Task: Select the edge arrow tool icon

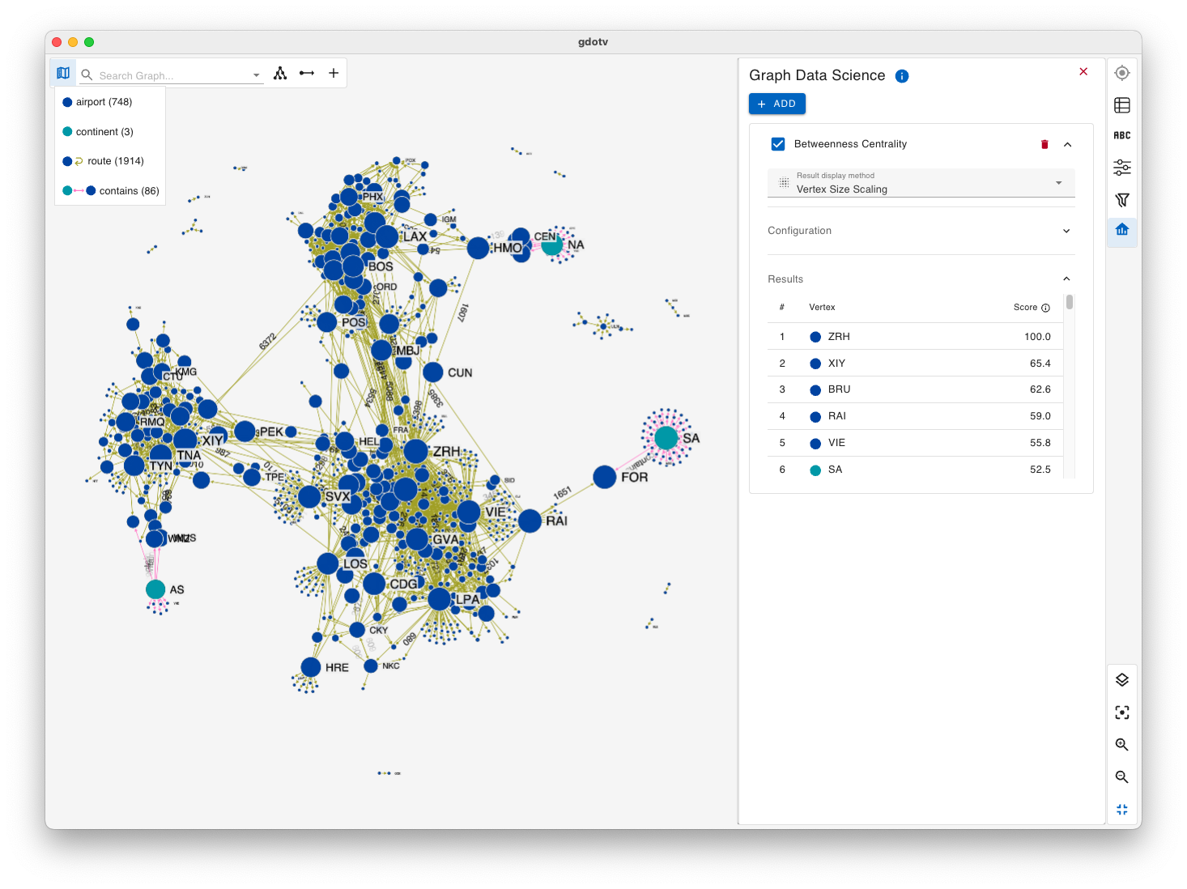Action: click(x=307, y=73)
